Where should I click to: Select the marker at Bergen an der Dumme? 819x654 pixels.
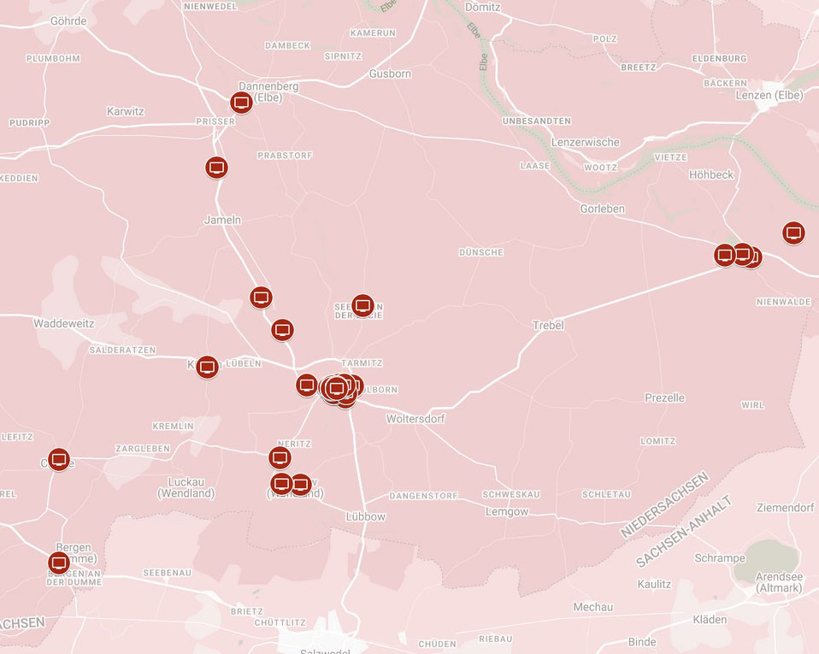click(x=58, y=563)
